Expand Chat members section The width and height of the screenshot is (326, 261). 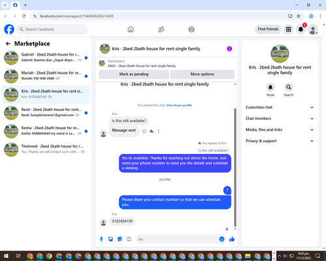coord(280,119)
